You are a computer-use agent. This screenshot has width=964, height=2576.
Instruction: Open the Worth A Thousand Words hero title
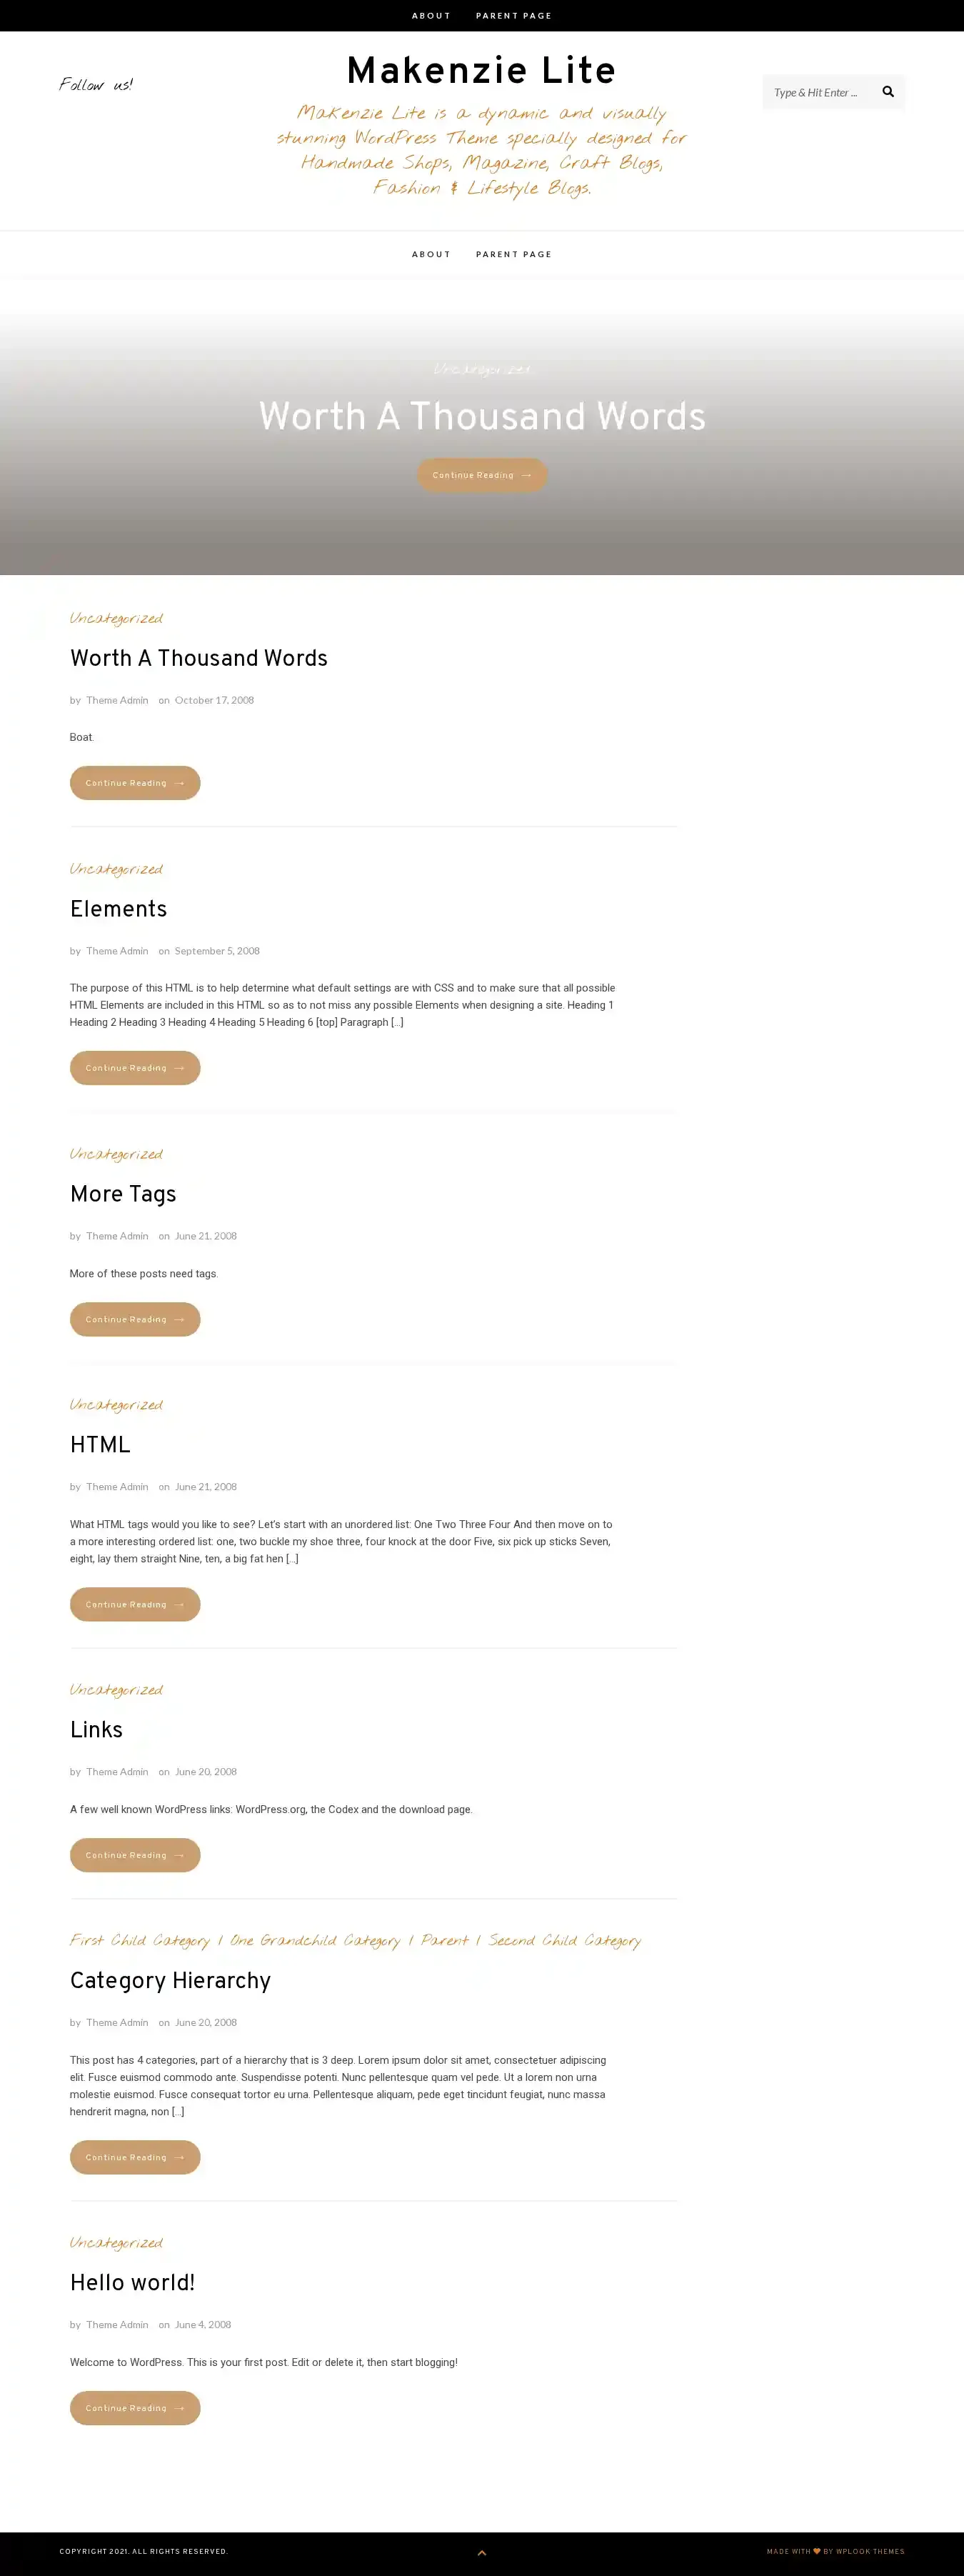coord(482,416)
